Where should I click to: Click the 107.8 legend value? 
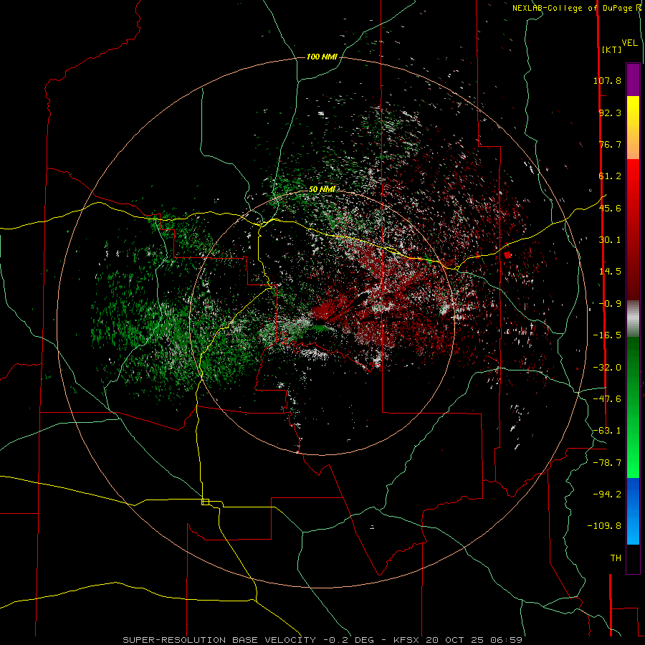click(x=607, y=80)
